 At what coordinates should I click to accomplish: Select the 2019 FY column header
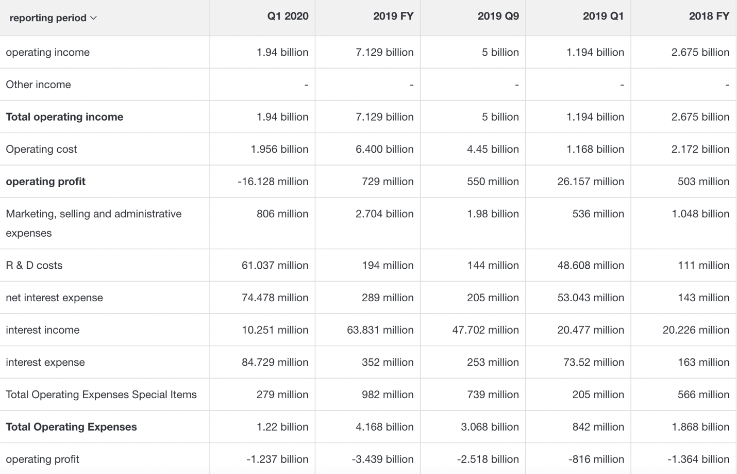click(x=393, y=17)
